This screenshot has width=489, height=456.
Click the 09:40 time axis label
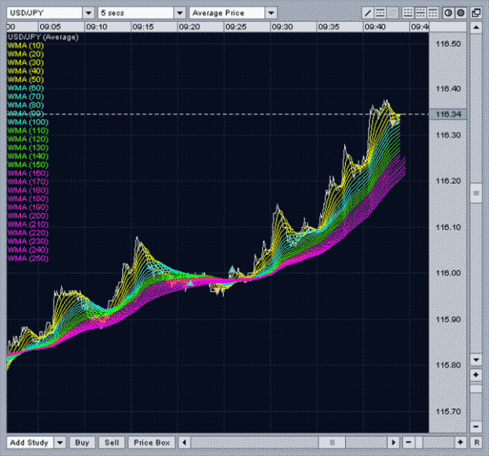[376, 27]
